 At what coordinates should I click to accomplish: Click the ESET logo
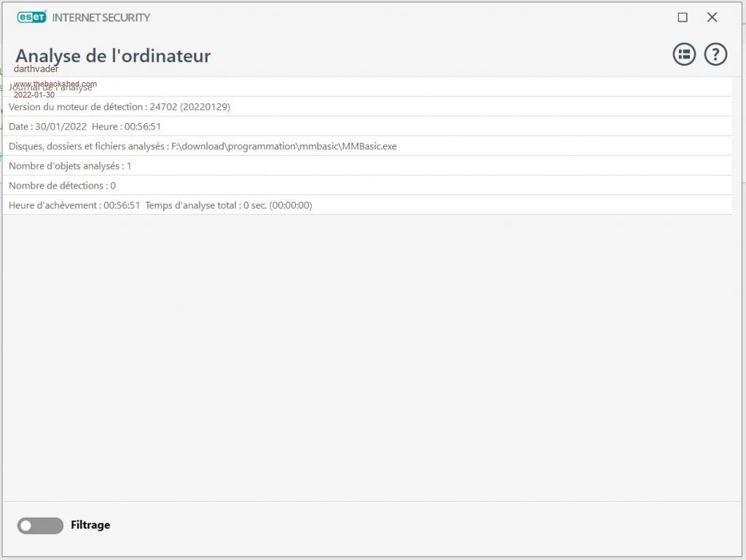[32, 17]
